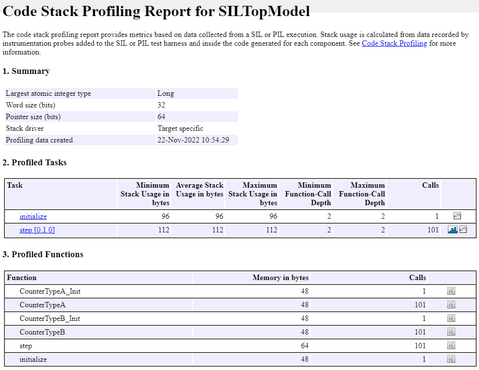The width and height of the screenshot is (479, 370).
Task: Click the Memory in bytes column header
Action: coord(281,278)
